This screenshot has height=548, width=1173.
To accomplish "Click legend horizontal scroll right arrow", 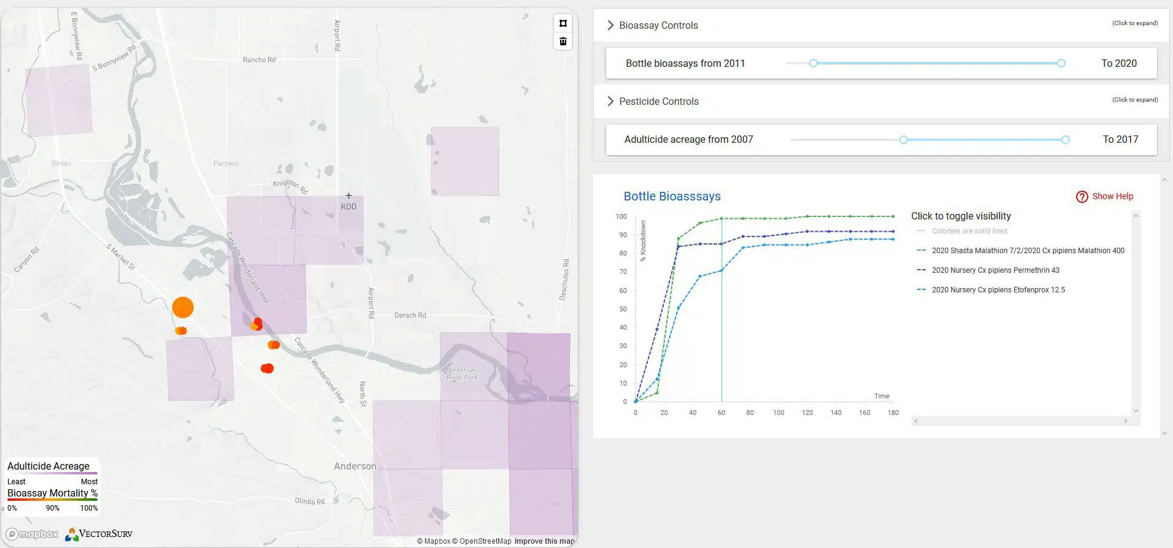I will (1125, 421).
